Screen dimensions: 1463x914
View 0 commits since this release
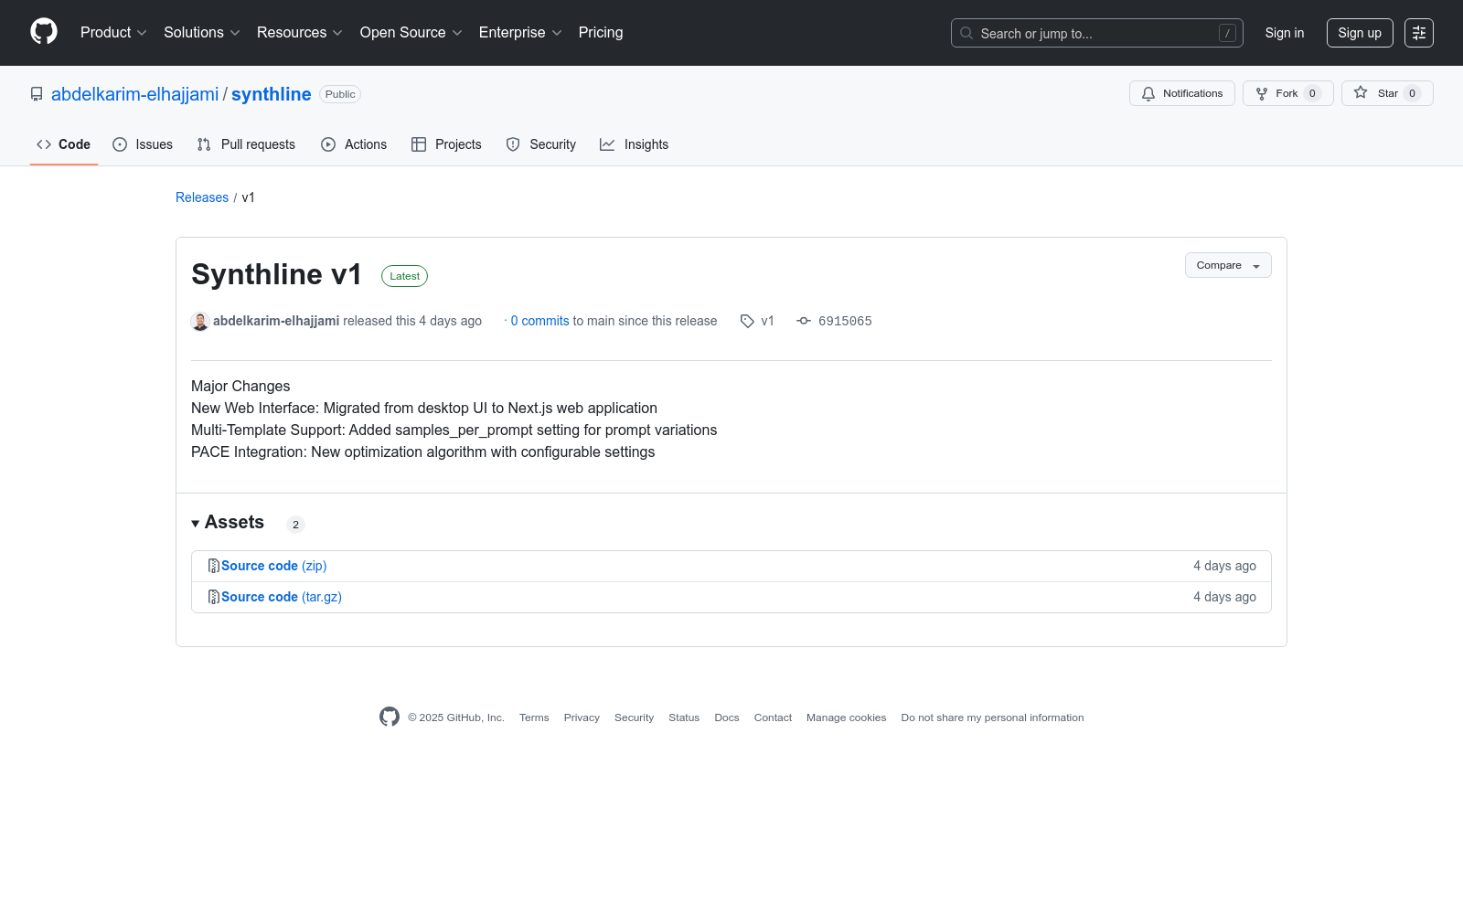[x=540, y=321]
